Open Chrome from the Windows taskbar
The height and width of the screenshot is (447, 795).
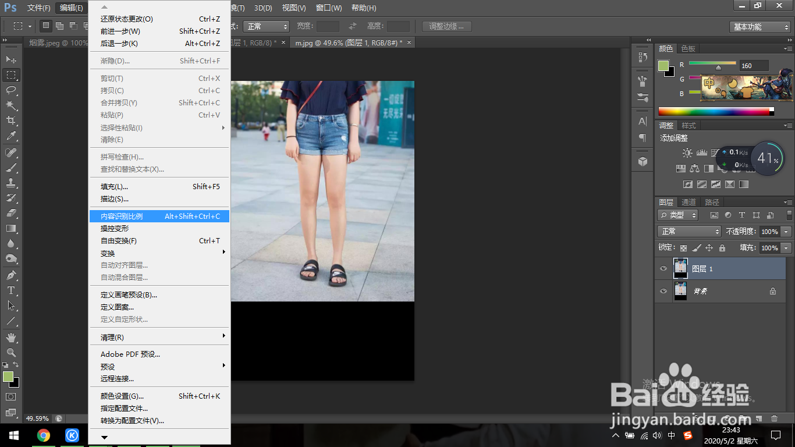(x=44, y=435)
